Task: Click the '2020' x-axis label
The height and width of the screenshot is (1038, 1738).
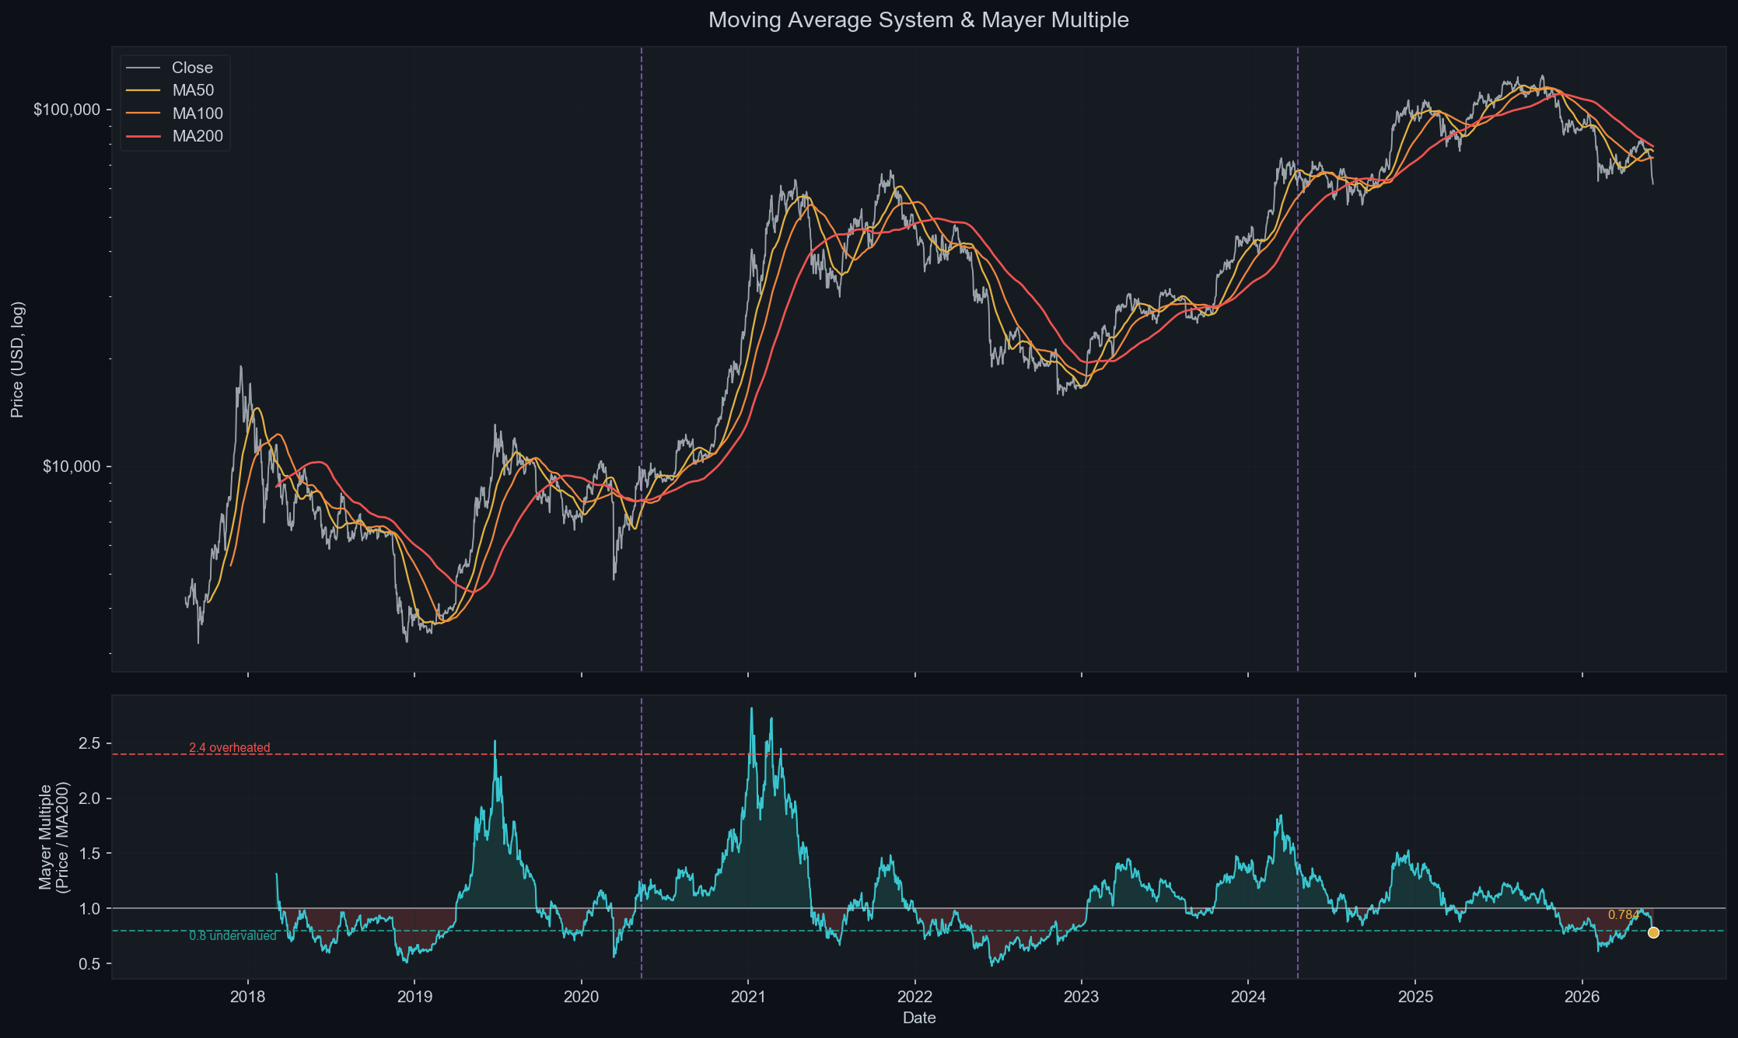Action: point(582,998)
